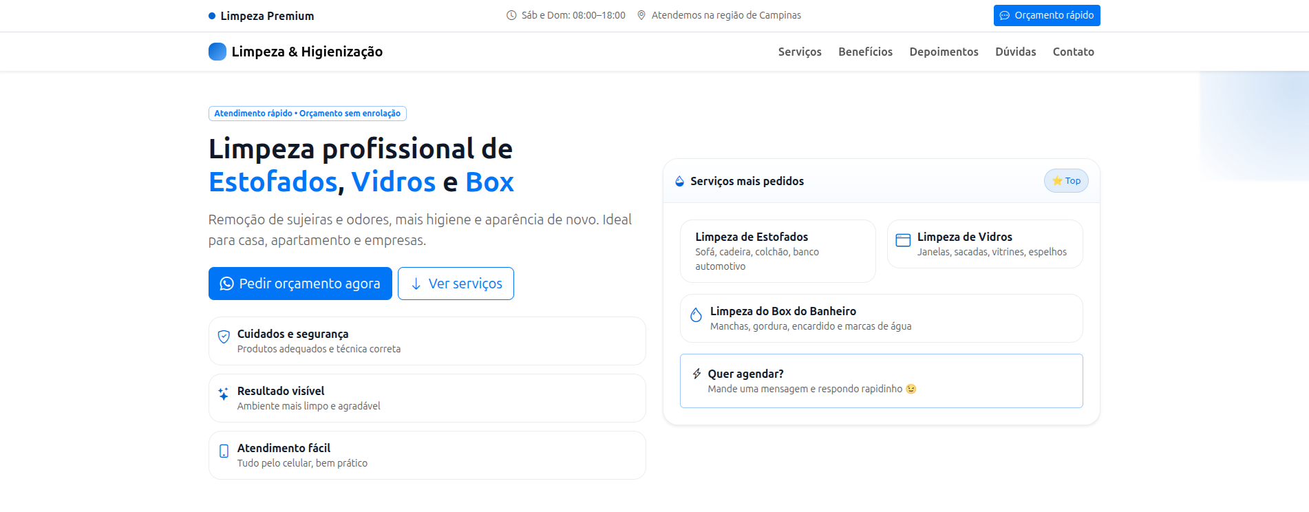Image resolution: width=1309 pixels, height=512 pixels.
Task: Click 'Manchas, gordura, encardido' description text
Action: coord(811,326)
